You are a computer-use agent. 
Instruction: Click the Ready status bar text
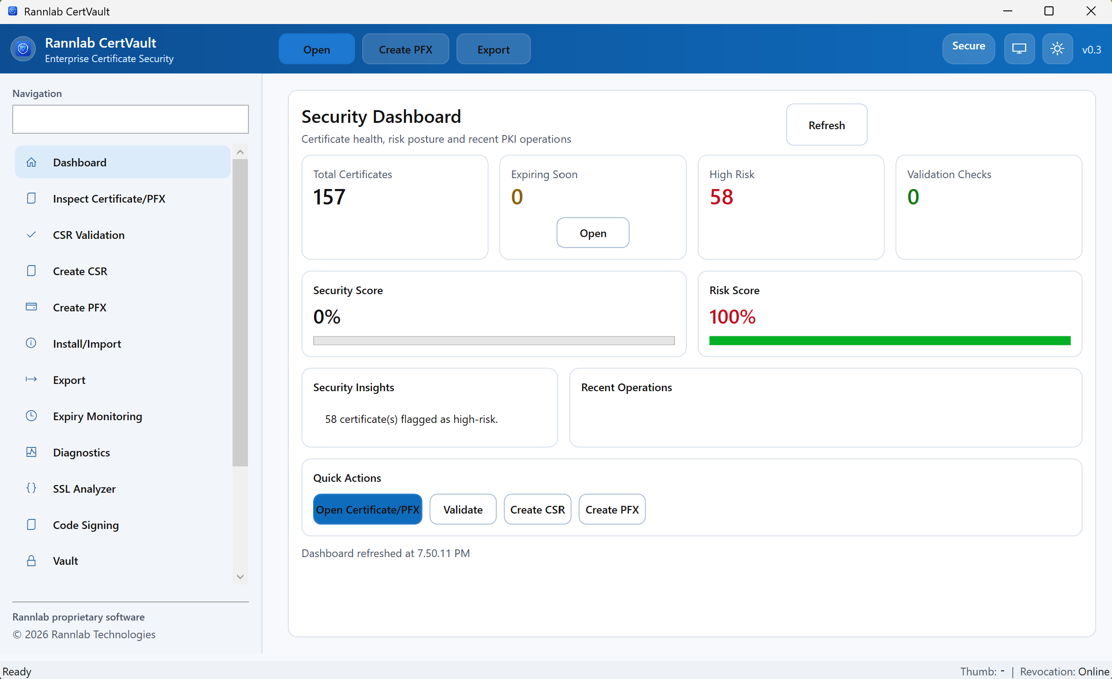(17, 671)
